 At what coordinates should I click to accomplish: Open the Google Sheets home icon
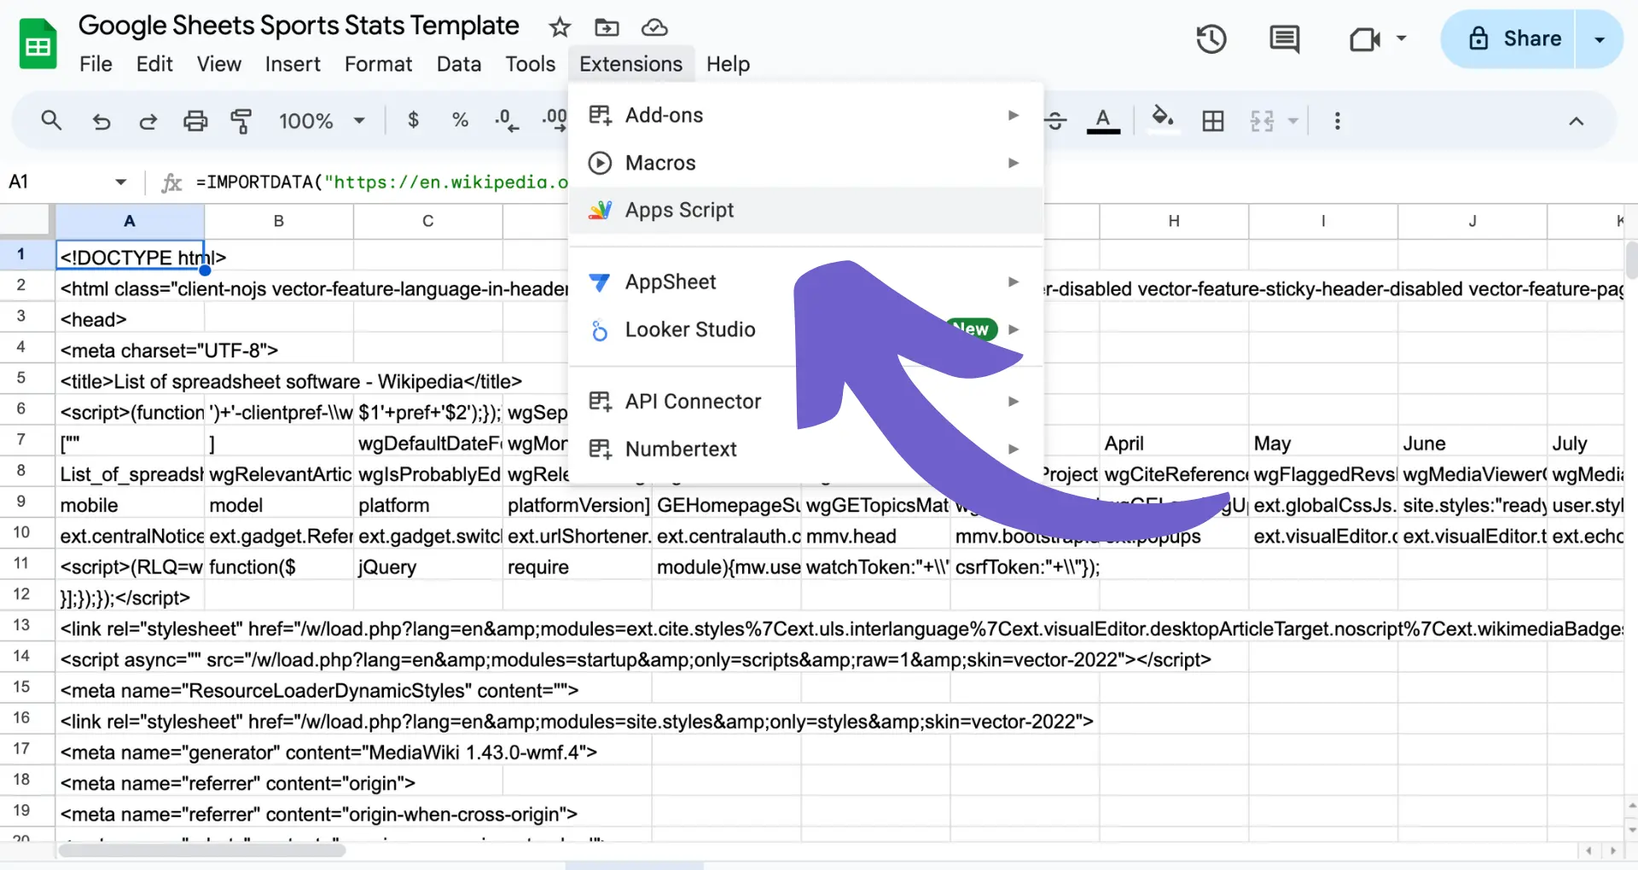[x=38, y=44]
